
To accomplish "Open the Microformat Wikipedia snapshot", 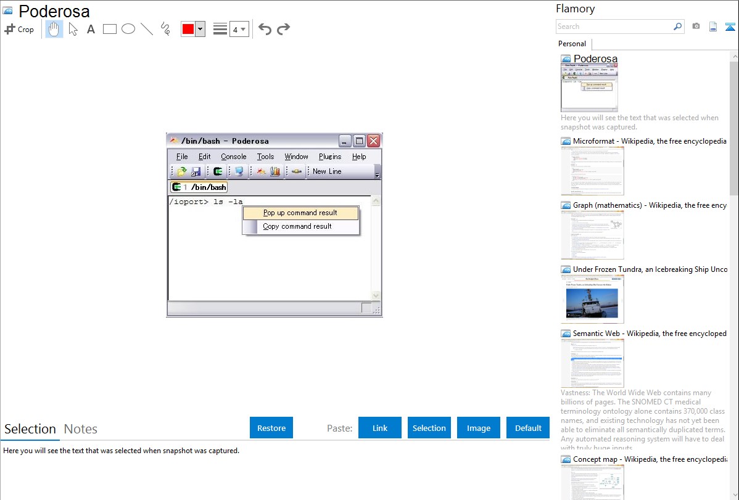I will (592, 170).
